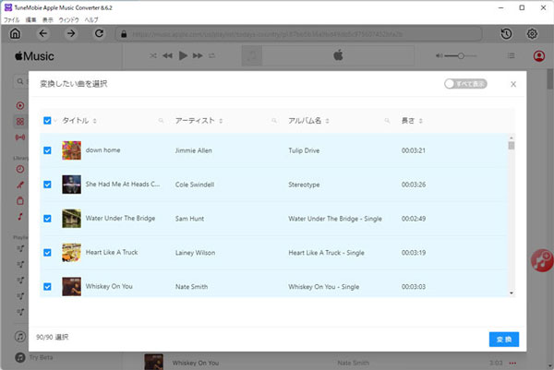The height and width of the screenshot is (370, 554).
Task: Open more options for Whiskey On You
Action: pyautogui.click(x=512, y=363)
